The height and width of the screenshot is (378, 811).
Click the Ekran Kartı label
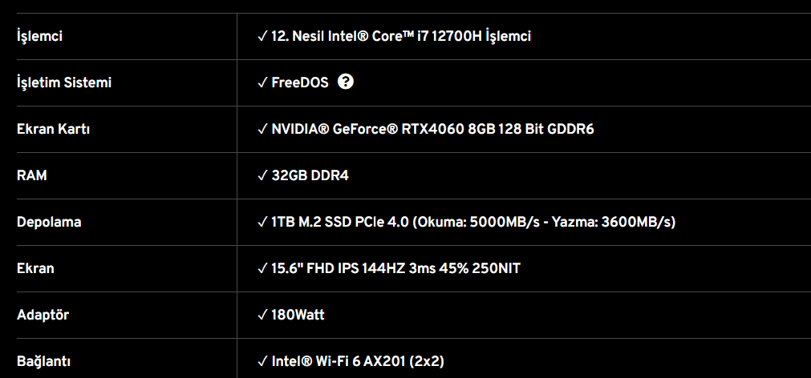[53, 129]
